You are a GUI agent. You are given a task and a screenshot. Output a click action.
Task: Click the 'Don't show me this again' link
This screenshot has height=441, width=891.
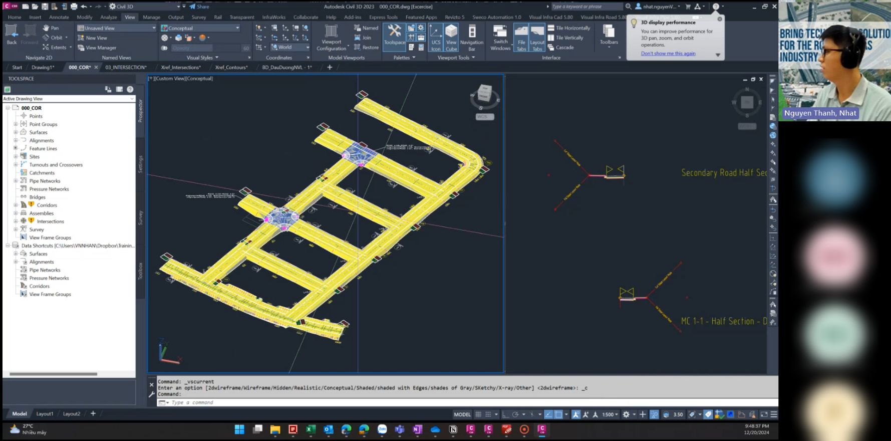(x=668, y=54)
